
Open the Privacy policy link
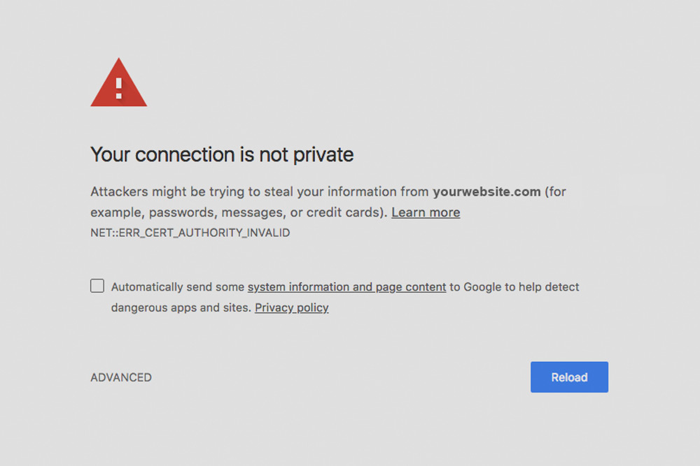coord(291,308)
